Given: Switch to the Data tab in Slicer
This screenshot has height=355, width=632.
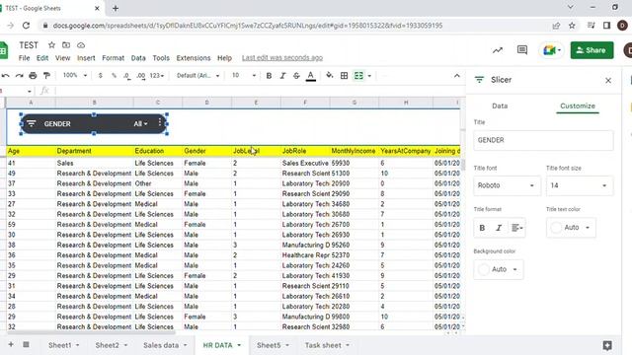Looking at the screenshot, I should click(x=500, y=106).
